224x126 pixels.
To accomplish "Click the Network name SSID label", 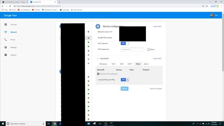I will [105, 32].
